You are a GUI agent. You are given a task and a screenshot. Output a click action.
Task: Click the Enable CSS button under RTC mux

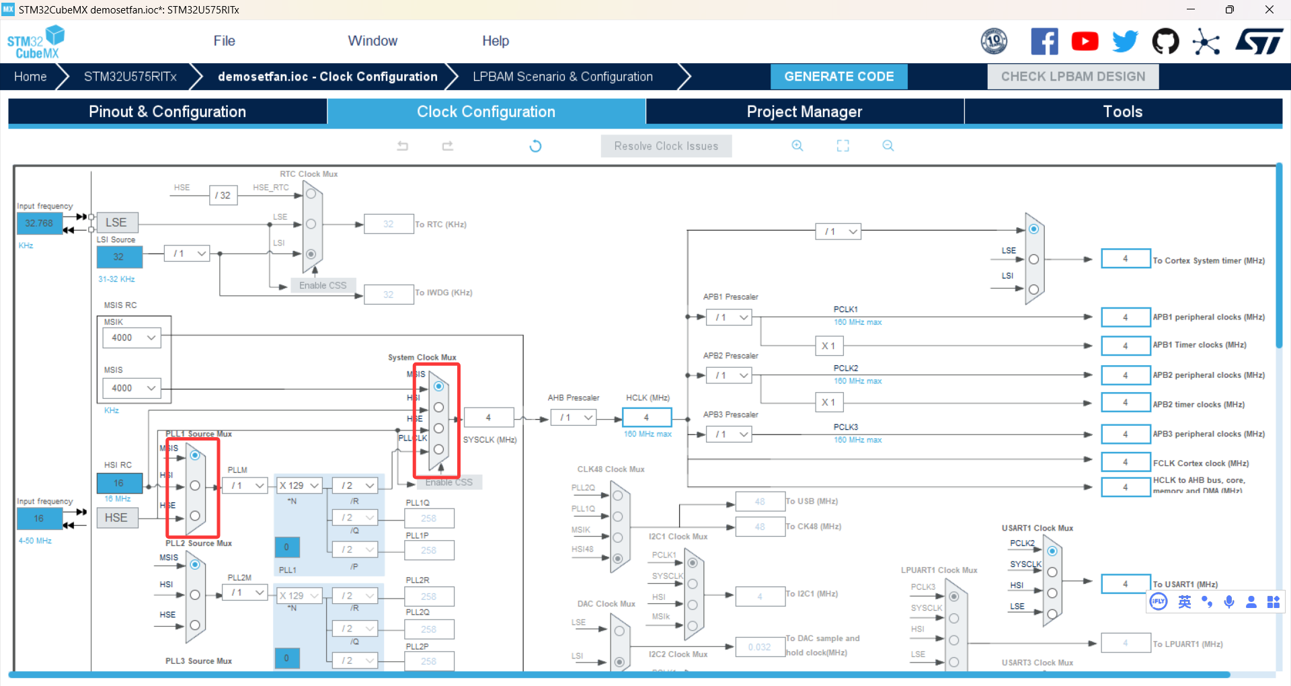coord(323,285)
